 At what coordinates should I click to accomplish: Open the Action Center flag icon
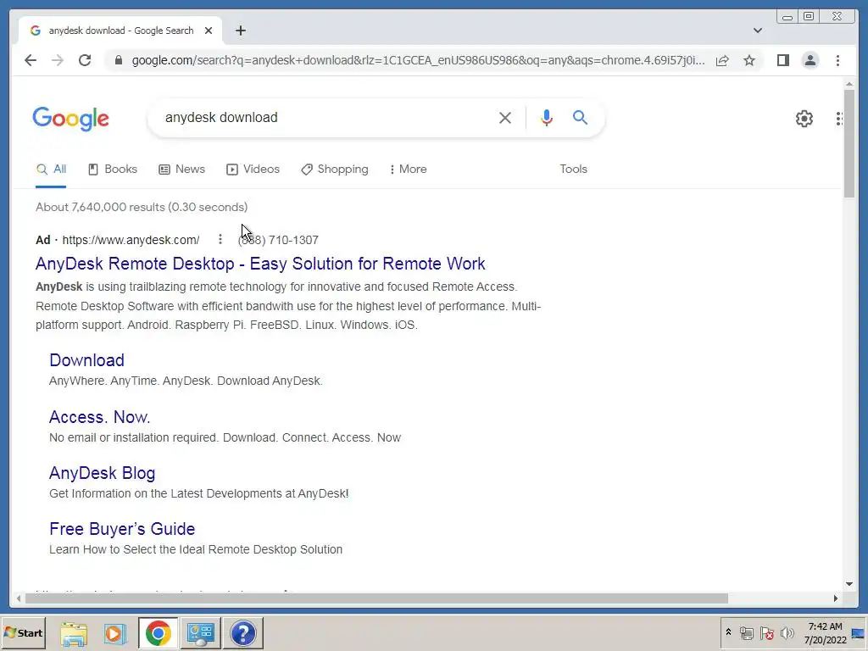(x=766, y=632)
